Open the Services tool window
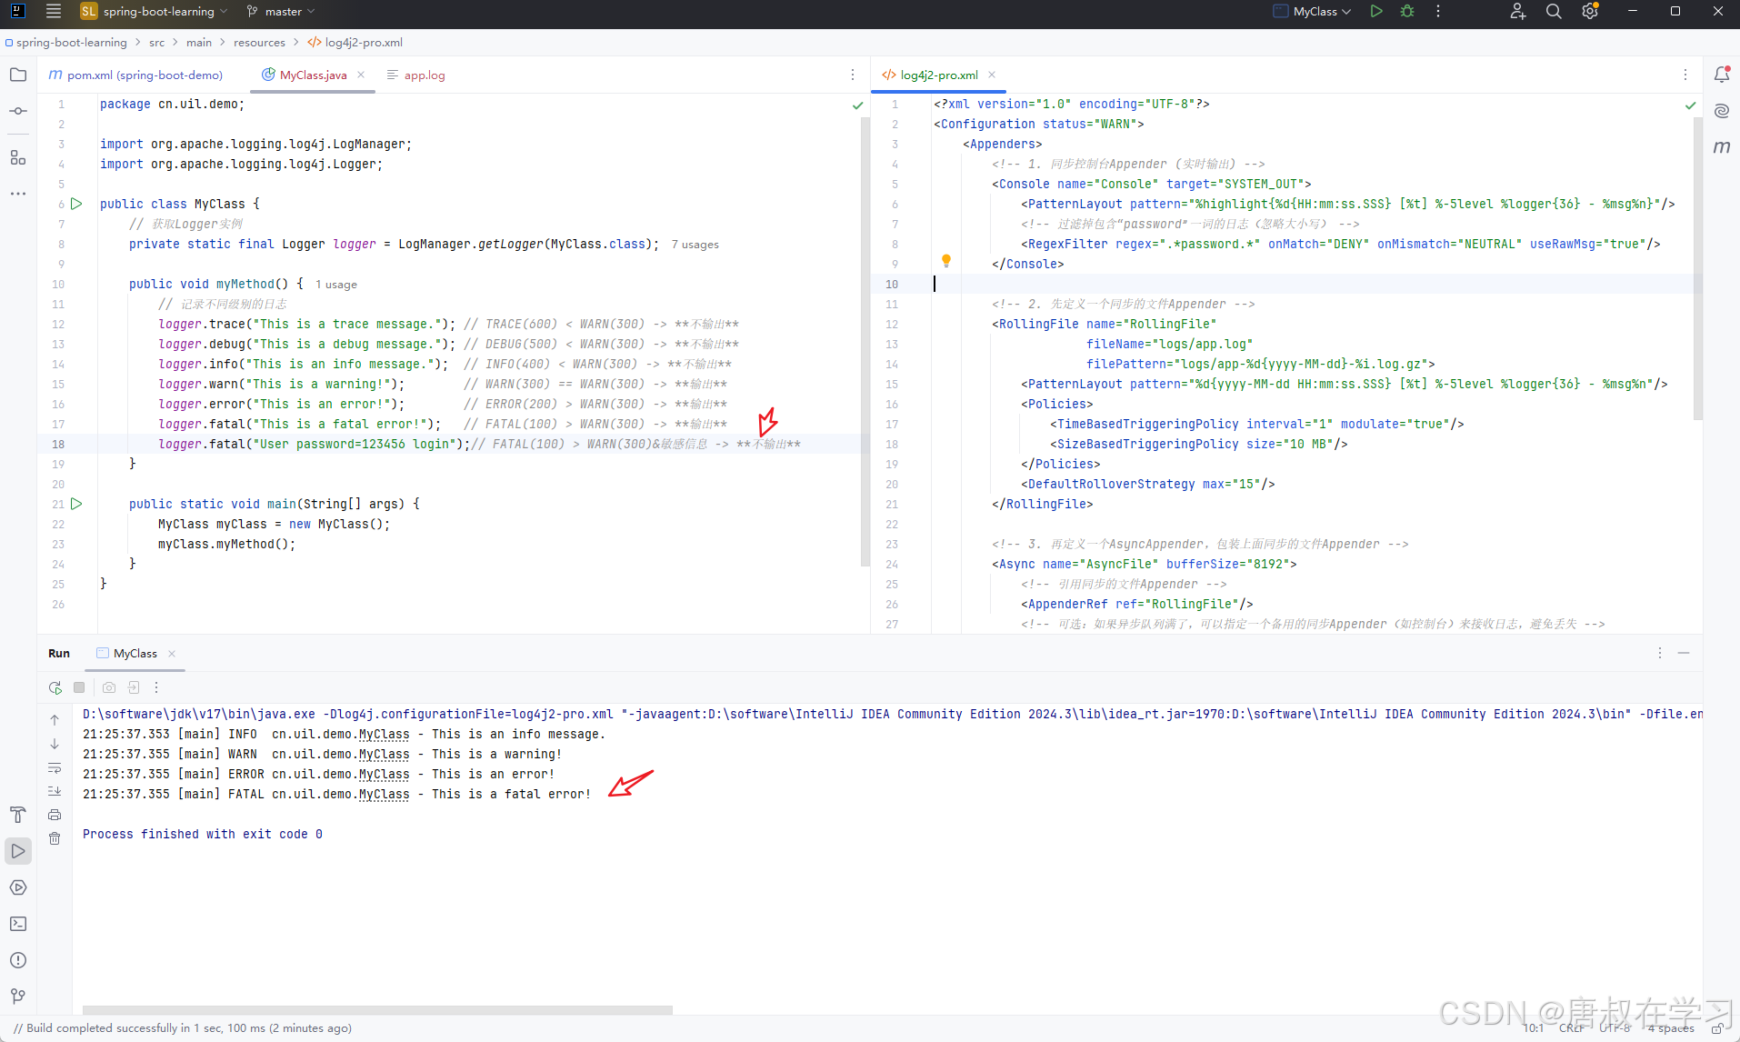Image resolution: width=1740 pixels, height=1042 pixels. point(18,887)
